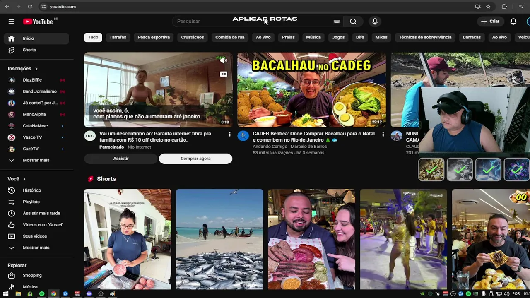
Task: Open the notifications bell
Action: [513, 22]
